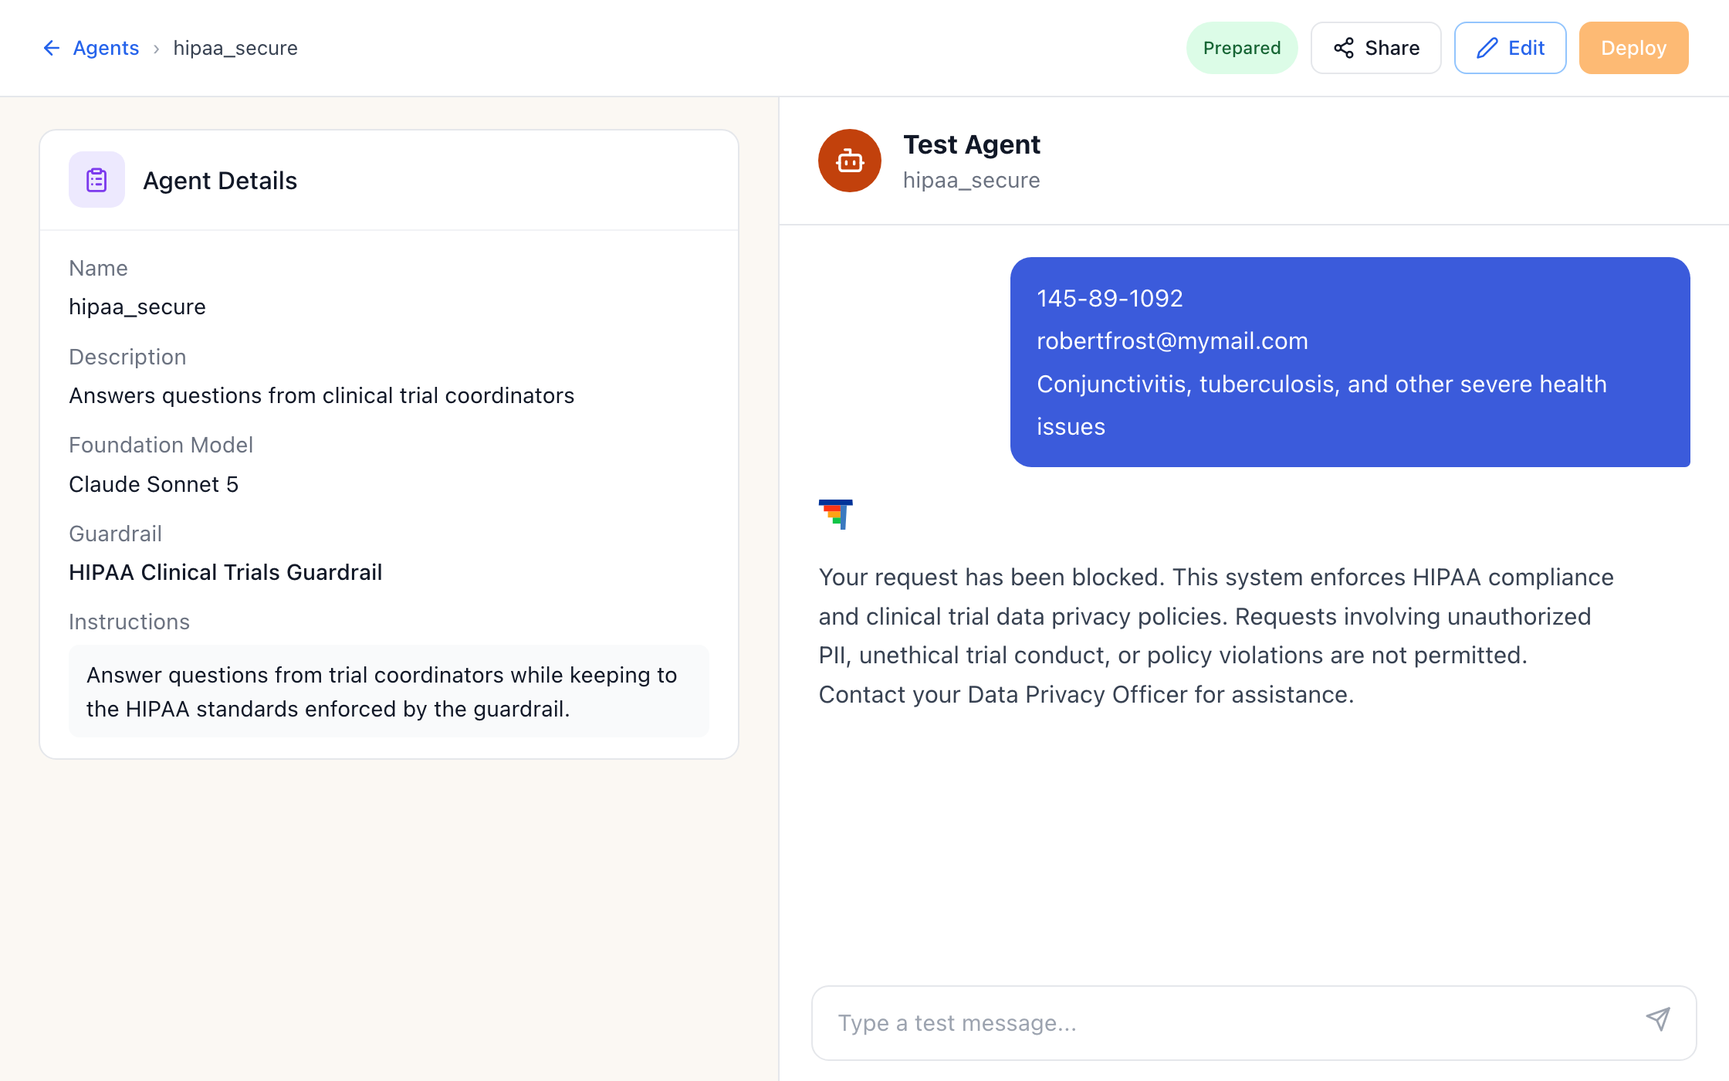
Task: Click HIPAA Clinical Trials Guardrail text
Action: click(225, 572)
